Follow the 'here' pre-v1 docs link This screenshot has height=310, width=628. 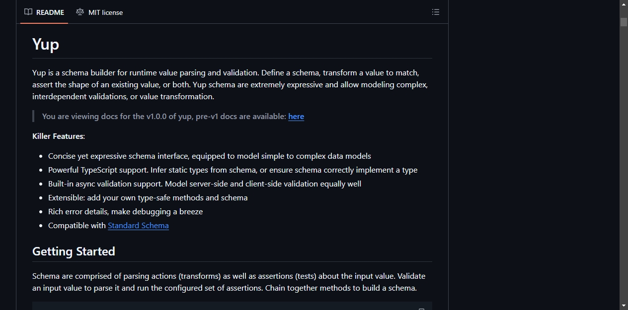296,116
